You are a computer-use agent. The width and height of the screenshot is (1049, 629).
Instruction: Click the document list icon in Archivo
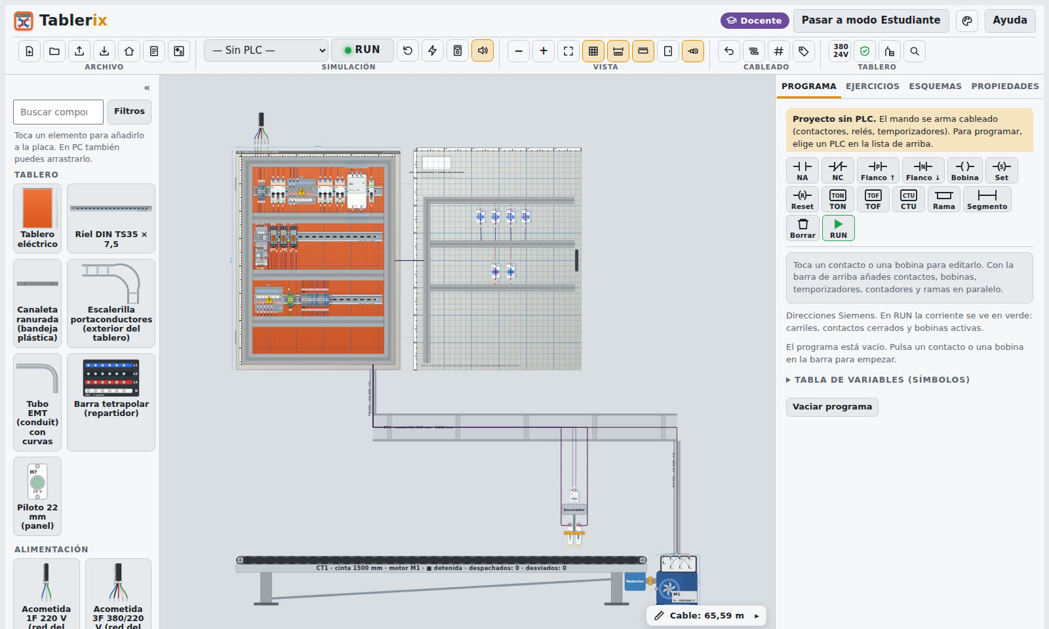pyautogui.click(x=154, y=51)
